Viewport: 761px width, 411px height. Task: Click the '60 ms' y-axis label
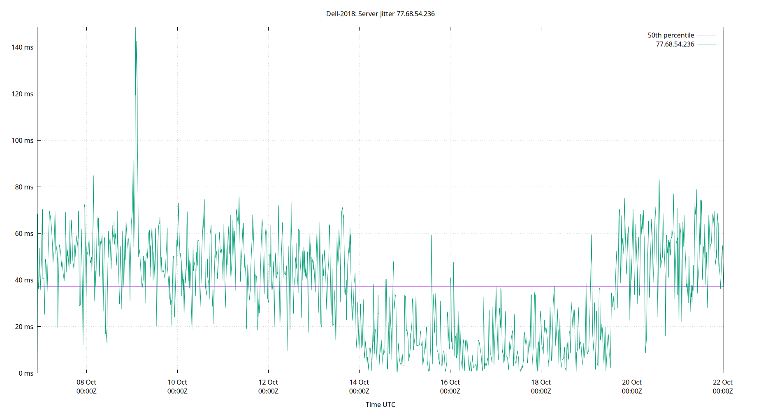[24, 233]
